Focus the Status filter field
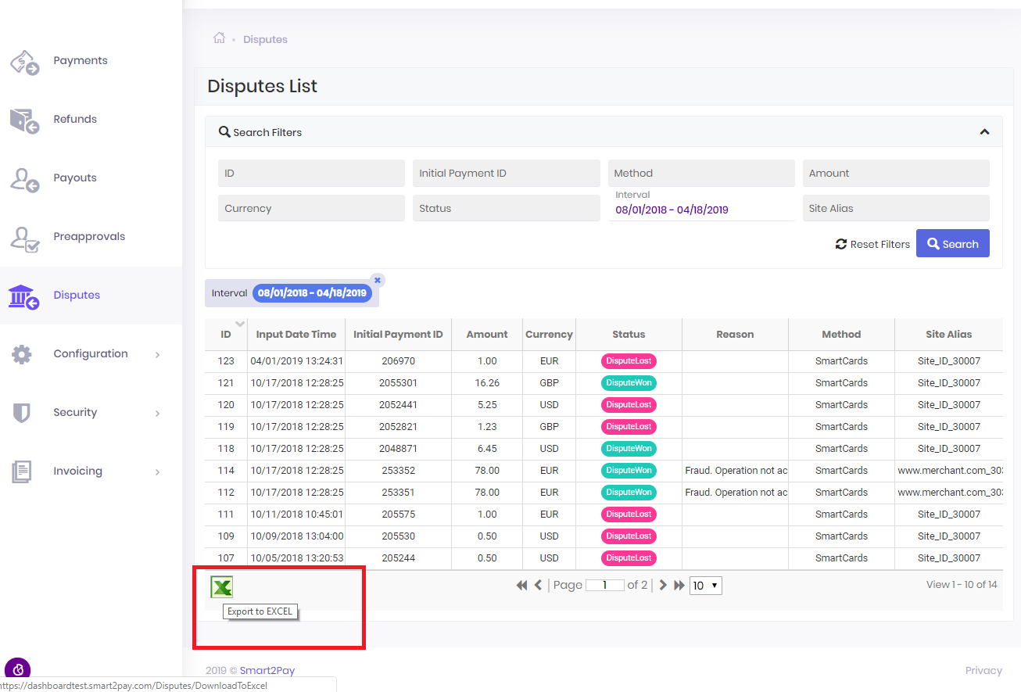The width and height of the screenshot is (1021, 692). [x=507, y=209]
